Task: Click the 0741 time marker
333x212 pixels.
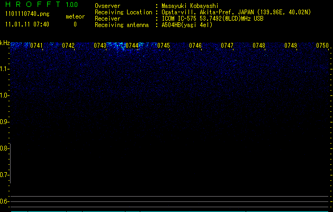Action: point(37,46)
